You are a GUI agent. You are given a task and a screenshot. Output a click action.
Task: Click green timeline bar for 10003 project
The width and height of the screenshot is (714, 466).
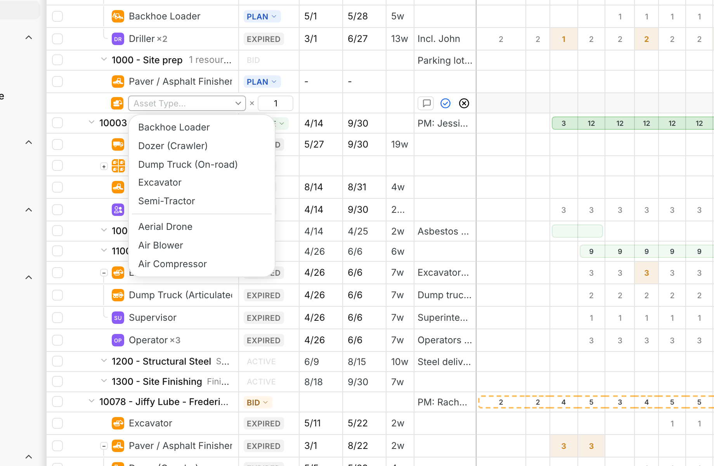(633, 123)
